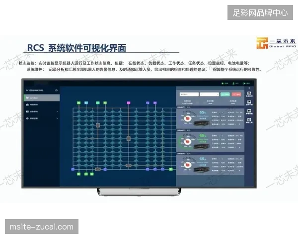This screenshot has width=298, height=239.
Task: Click the red reset button
Action: pyautogui.click(x=236, y=94)
